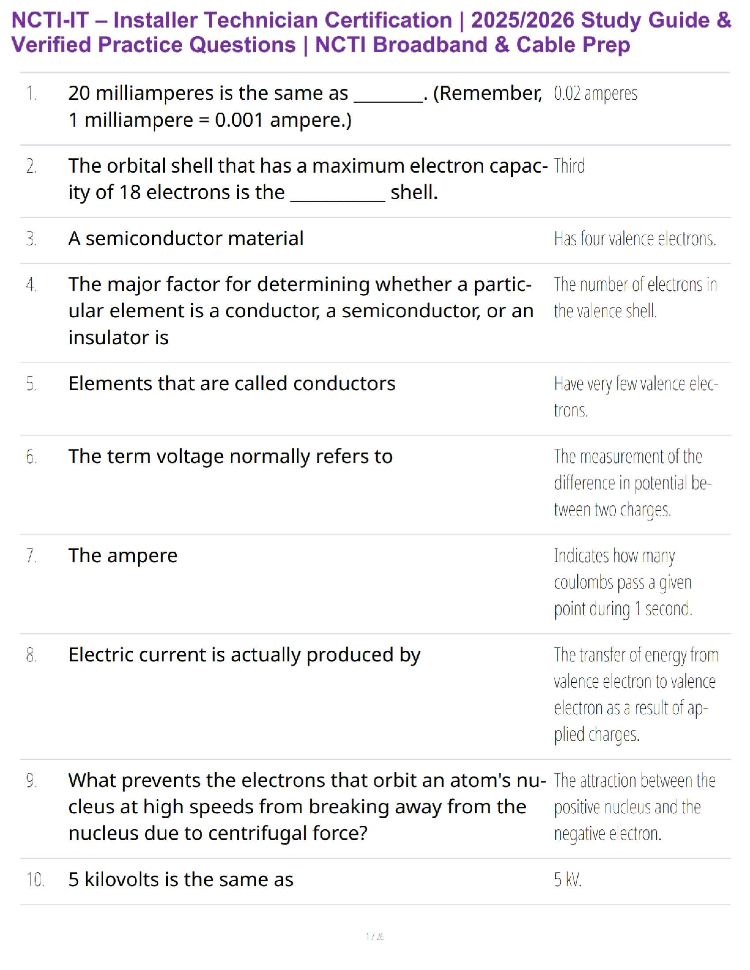Click the question about 20 milliamperes
The image size is (750, 970).
(x=305, y=107)
